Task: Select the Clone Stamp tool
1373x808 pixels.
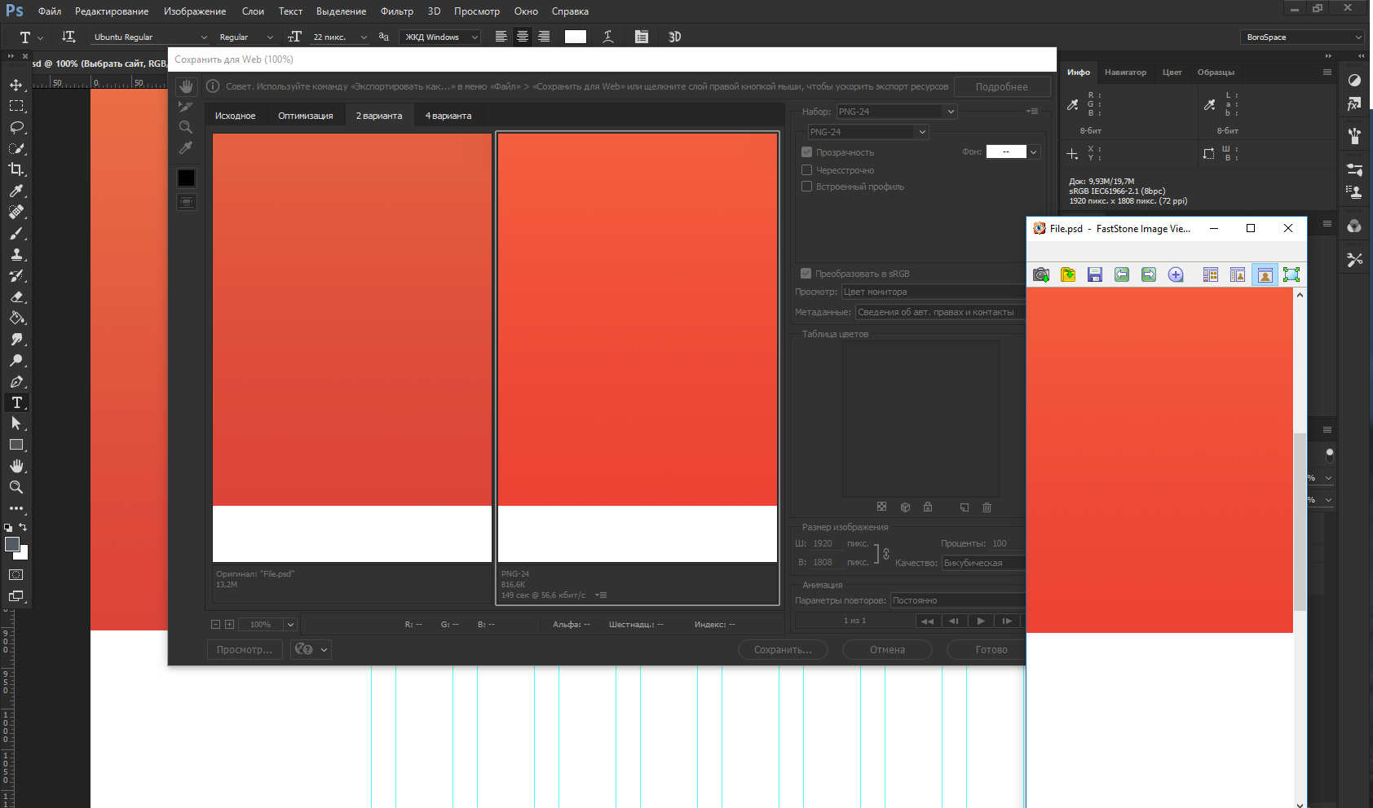Action: (x=16, y=254)
